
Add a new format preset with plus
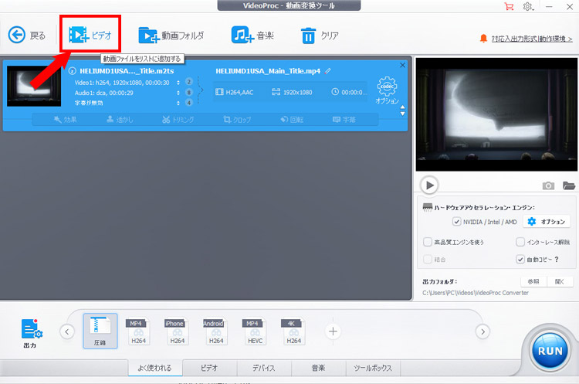click(333, 331)
